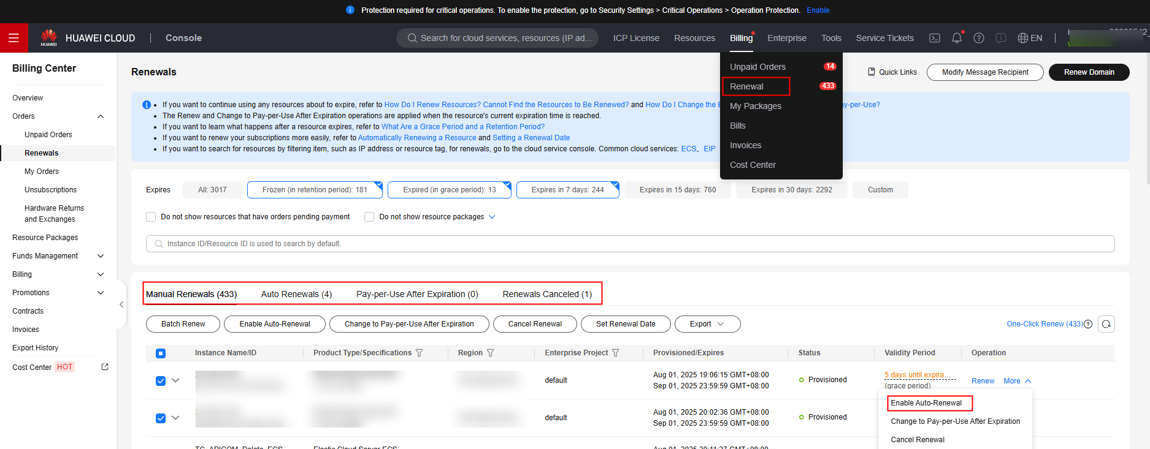Open Unsubscriptions in sidebar
This screenshot has width=1150, height=449.
[x=51, y=190]
